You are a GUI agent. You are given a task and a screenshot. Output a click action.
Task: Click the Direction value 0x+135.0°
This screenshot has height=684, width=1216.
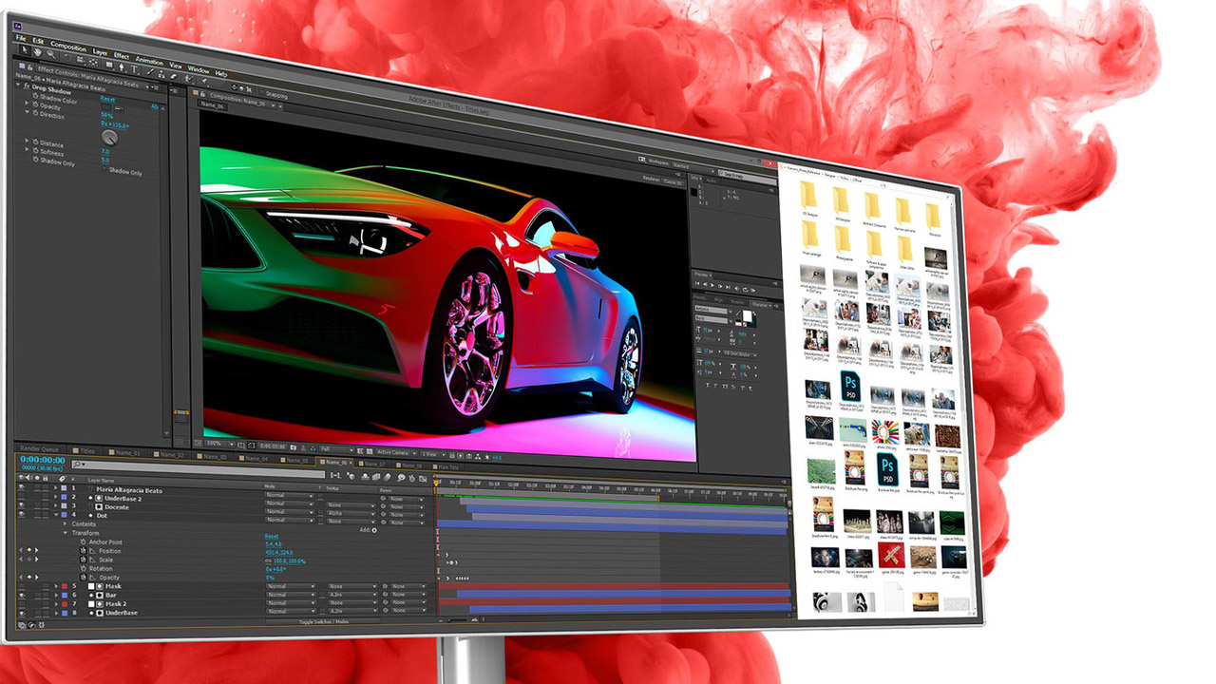115,125
